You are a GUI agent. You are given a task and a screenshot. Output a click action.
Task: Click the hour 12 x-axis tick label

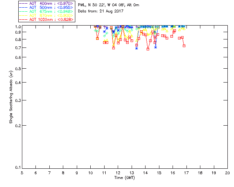[118, 173]
